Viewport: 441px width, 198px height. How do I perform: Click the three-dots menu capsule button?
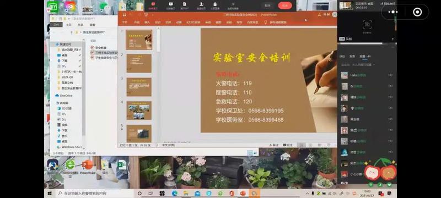click(x=393, y=12)
